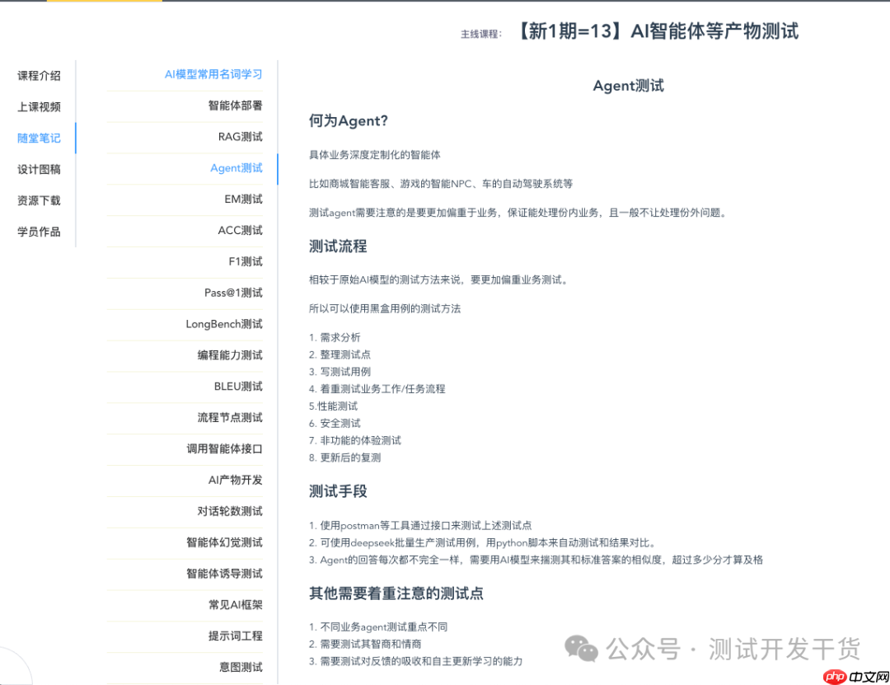The height and width of the screenshot is (685, 890).
Task: View the LongBench测试 note
Action: click(x=222, y=324)
